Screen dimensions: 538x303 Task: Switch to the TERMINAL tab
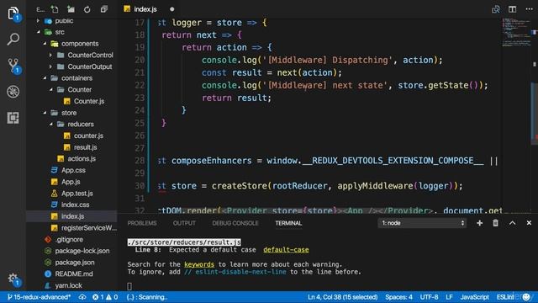pos(288,223)
